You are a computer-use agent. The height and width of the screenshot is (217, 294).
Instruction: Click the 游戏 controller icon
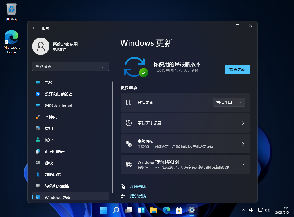point(38,163)
